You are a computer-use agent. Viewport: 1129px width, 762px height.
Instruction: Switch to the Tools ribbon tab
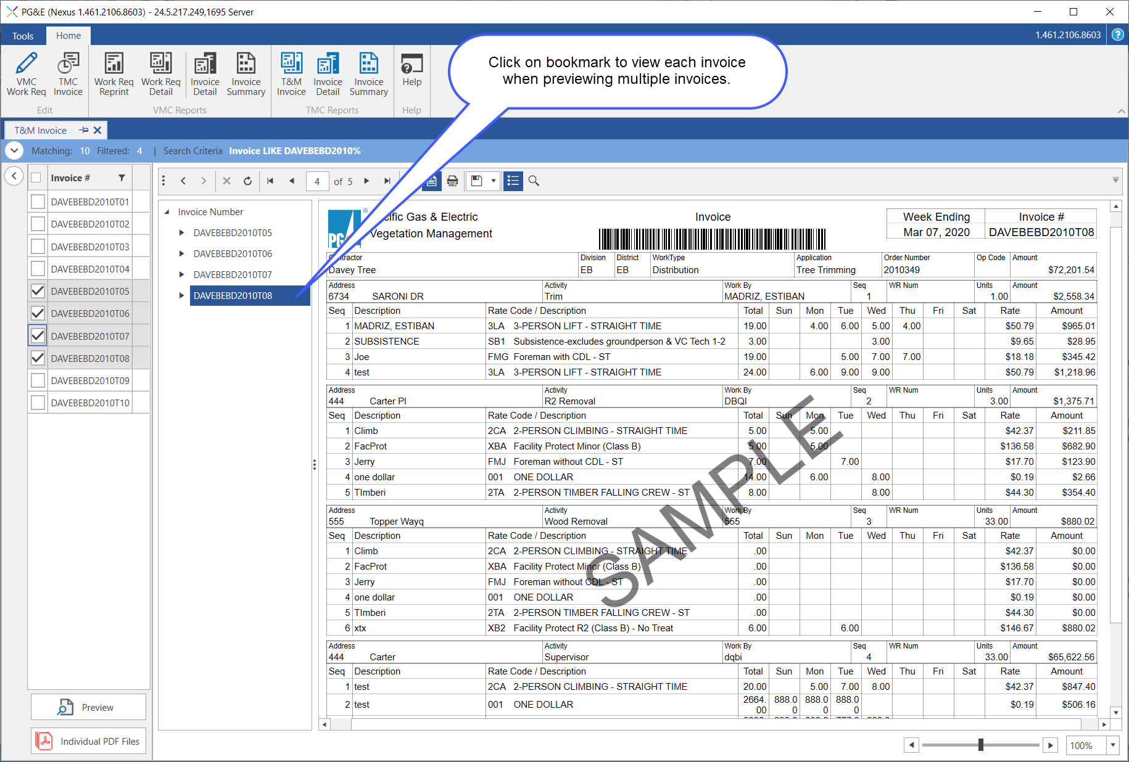tap(23, 36)
